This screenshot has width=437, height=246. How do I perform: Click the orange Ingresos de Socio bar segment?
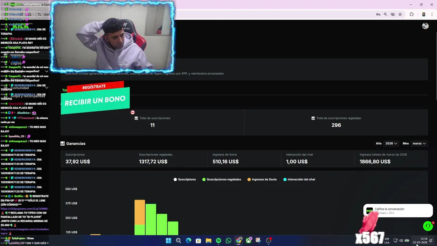pyautogui.click(x=140, y=212)
